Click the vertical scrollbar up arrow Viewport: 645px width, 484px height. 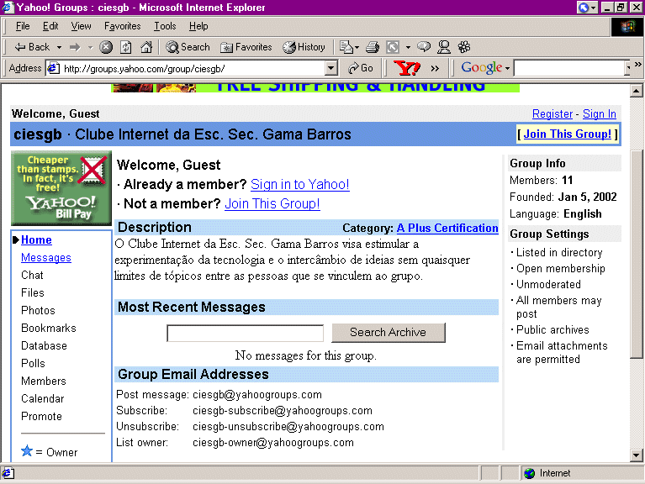[x=637, y=91]
